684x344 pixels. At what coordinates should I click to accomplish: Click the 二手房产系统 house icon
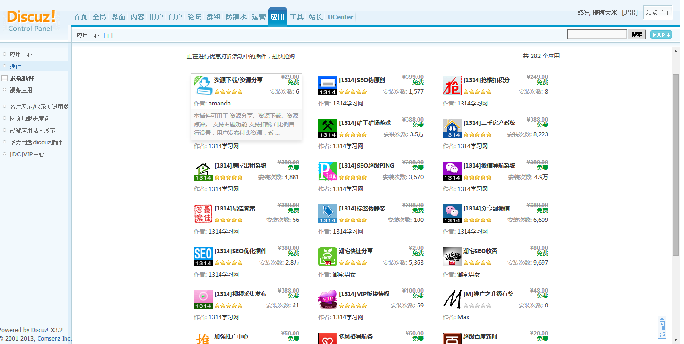point(452,128)
